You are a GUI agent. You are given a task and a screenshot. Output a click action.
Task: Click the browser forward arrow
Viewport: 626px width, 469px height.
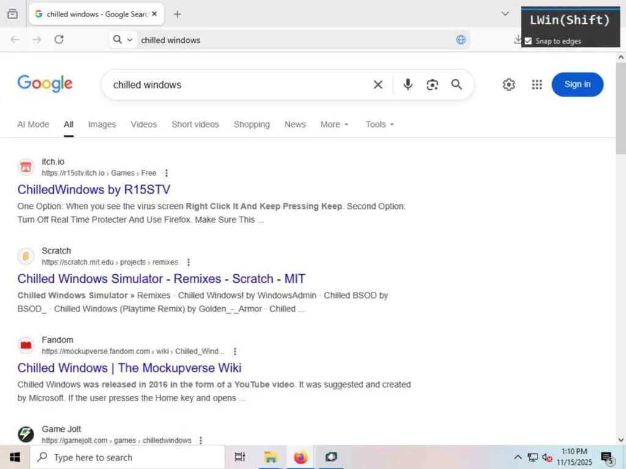(37, 40)
